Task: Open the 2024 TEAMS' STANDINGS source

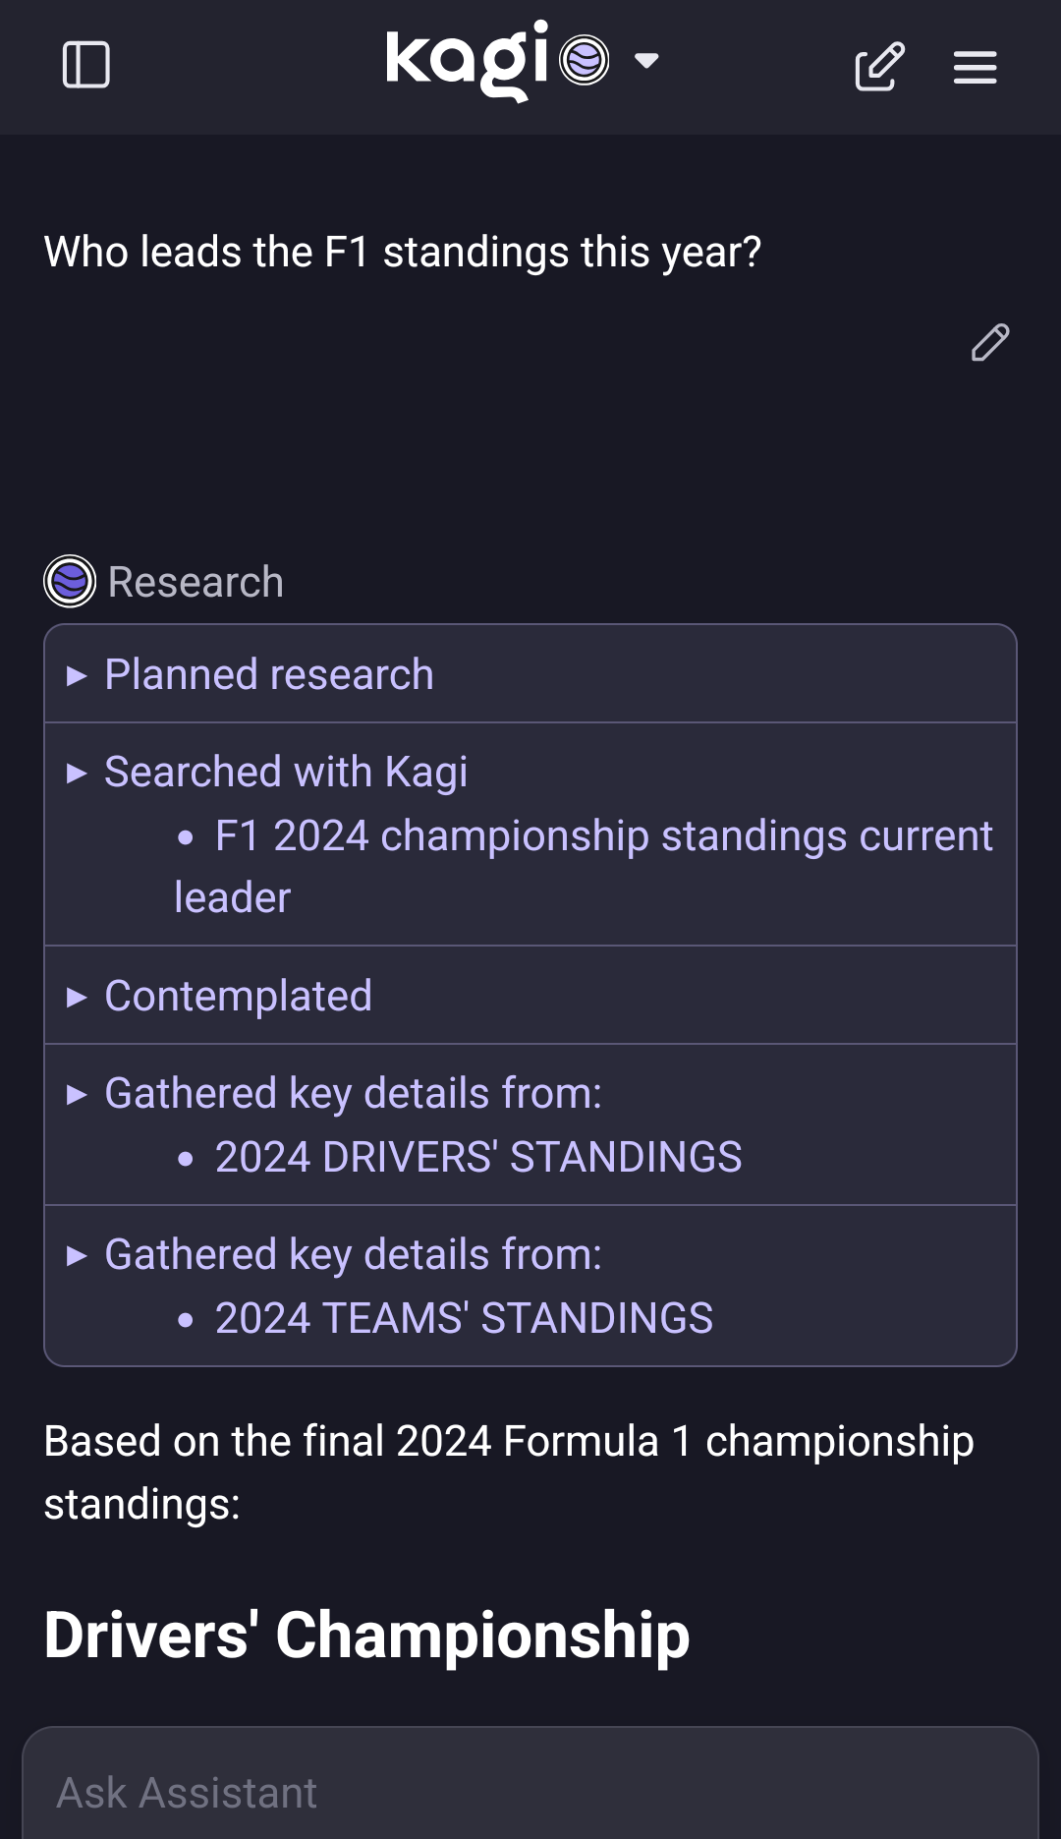Action: 464,1318
